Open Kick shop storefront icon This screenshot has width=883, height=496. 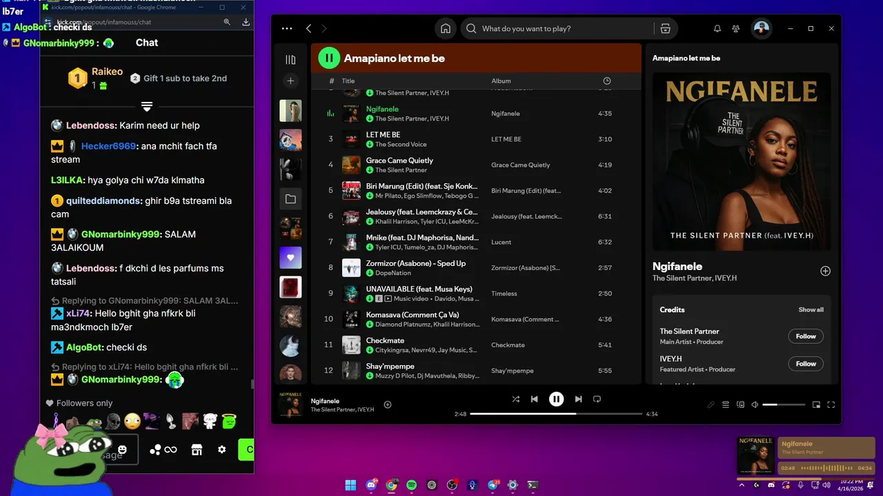coord(197,449)
